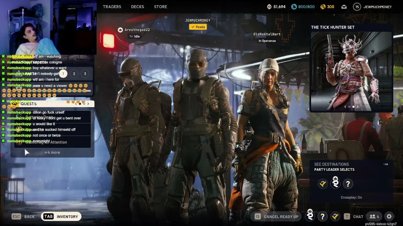The width and height of the screenshot is (403, 226).
Task: Click the Idle status under Aresthegod22
Action: coord(135,36)
